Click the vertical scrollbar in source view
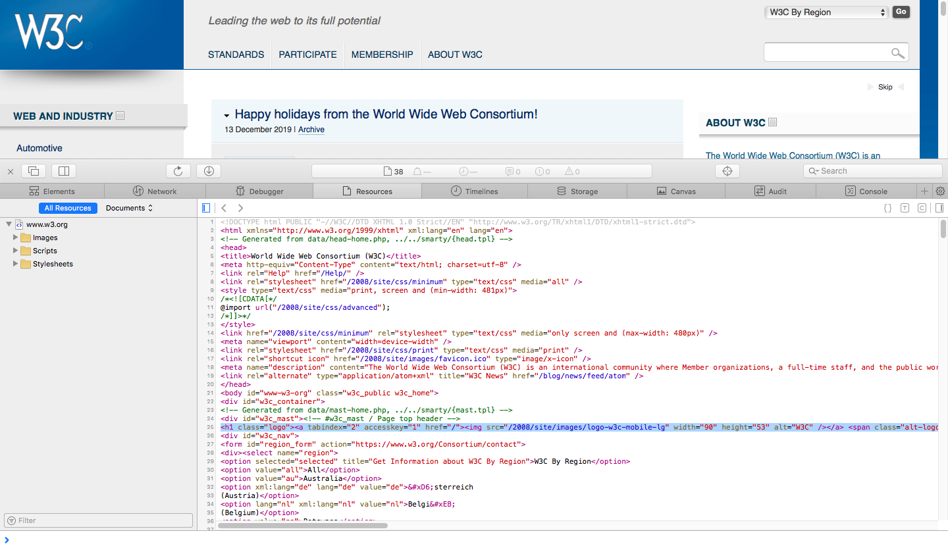This screenshot has width=948, height=550. click(943, 229)
